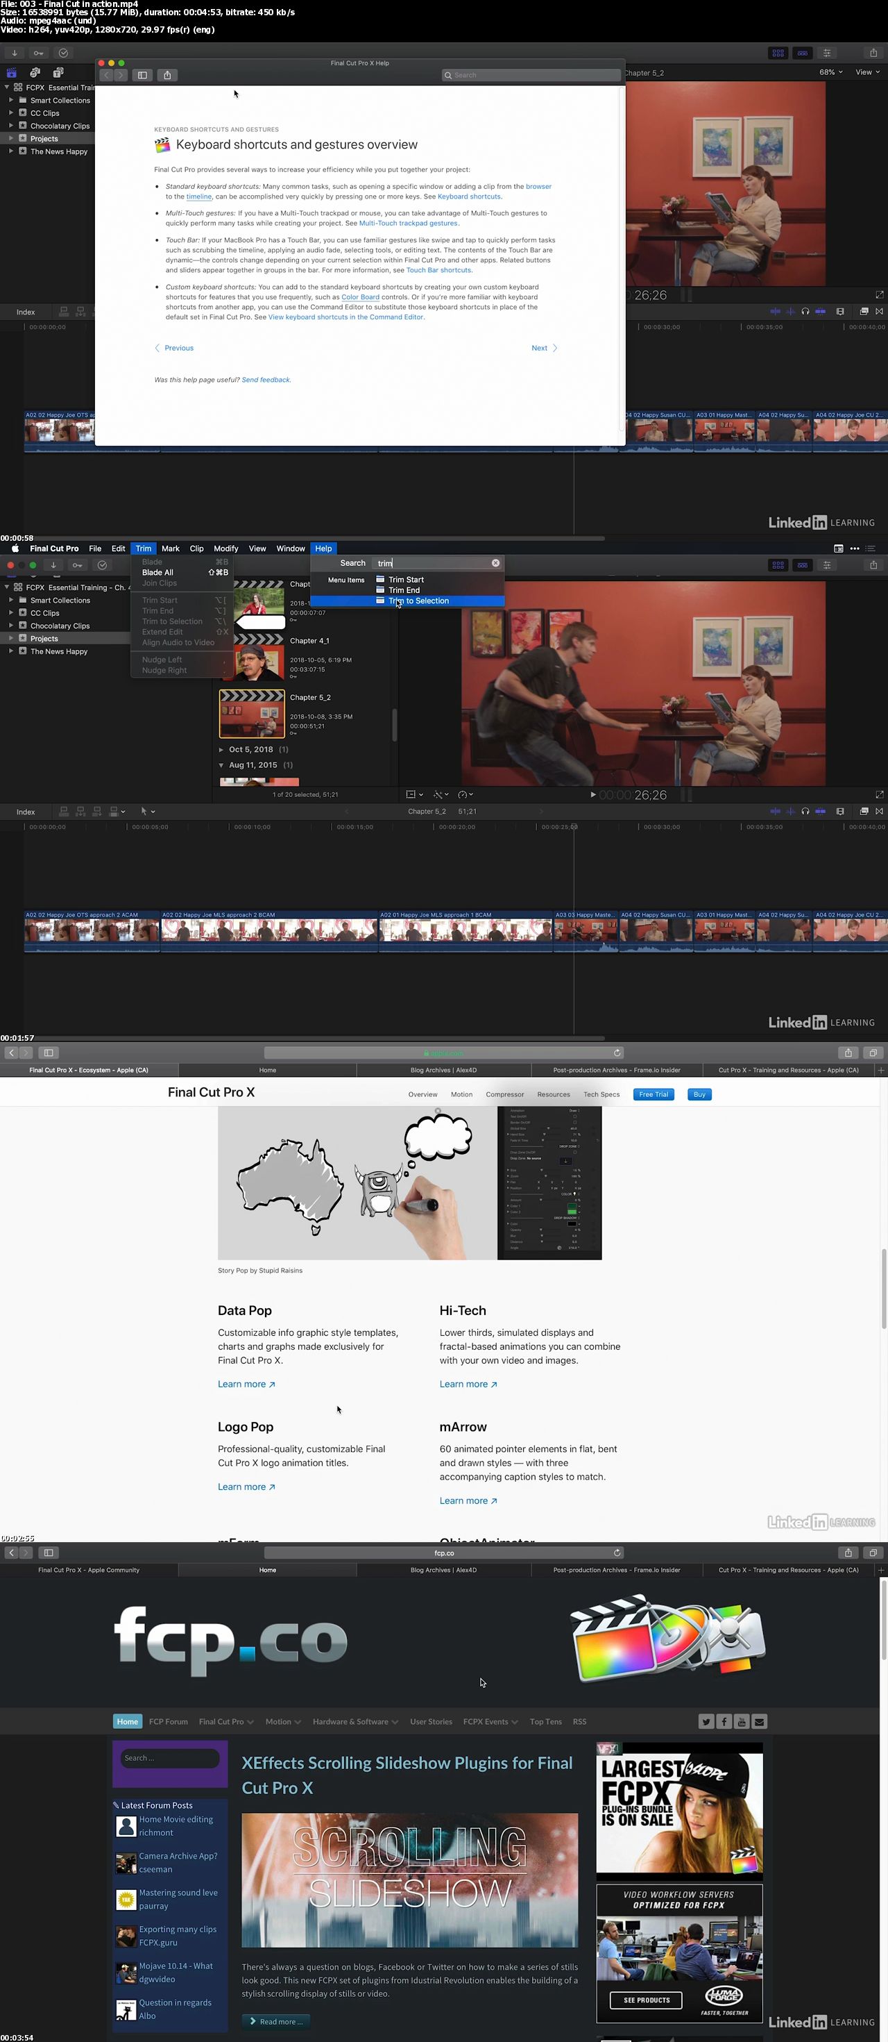Open transitions browser icon above the full timeline
The width and height of the screenshot is (888, 2042).
coord(878,811)
